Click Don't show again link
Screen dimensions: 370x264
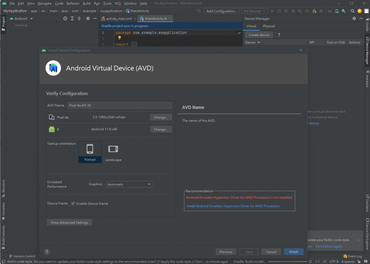click(329, 246)
